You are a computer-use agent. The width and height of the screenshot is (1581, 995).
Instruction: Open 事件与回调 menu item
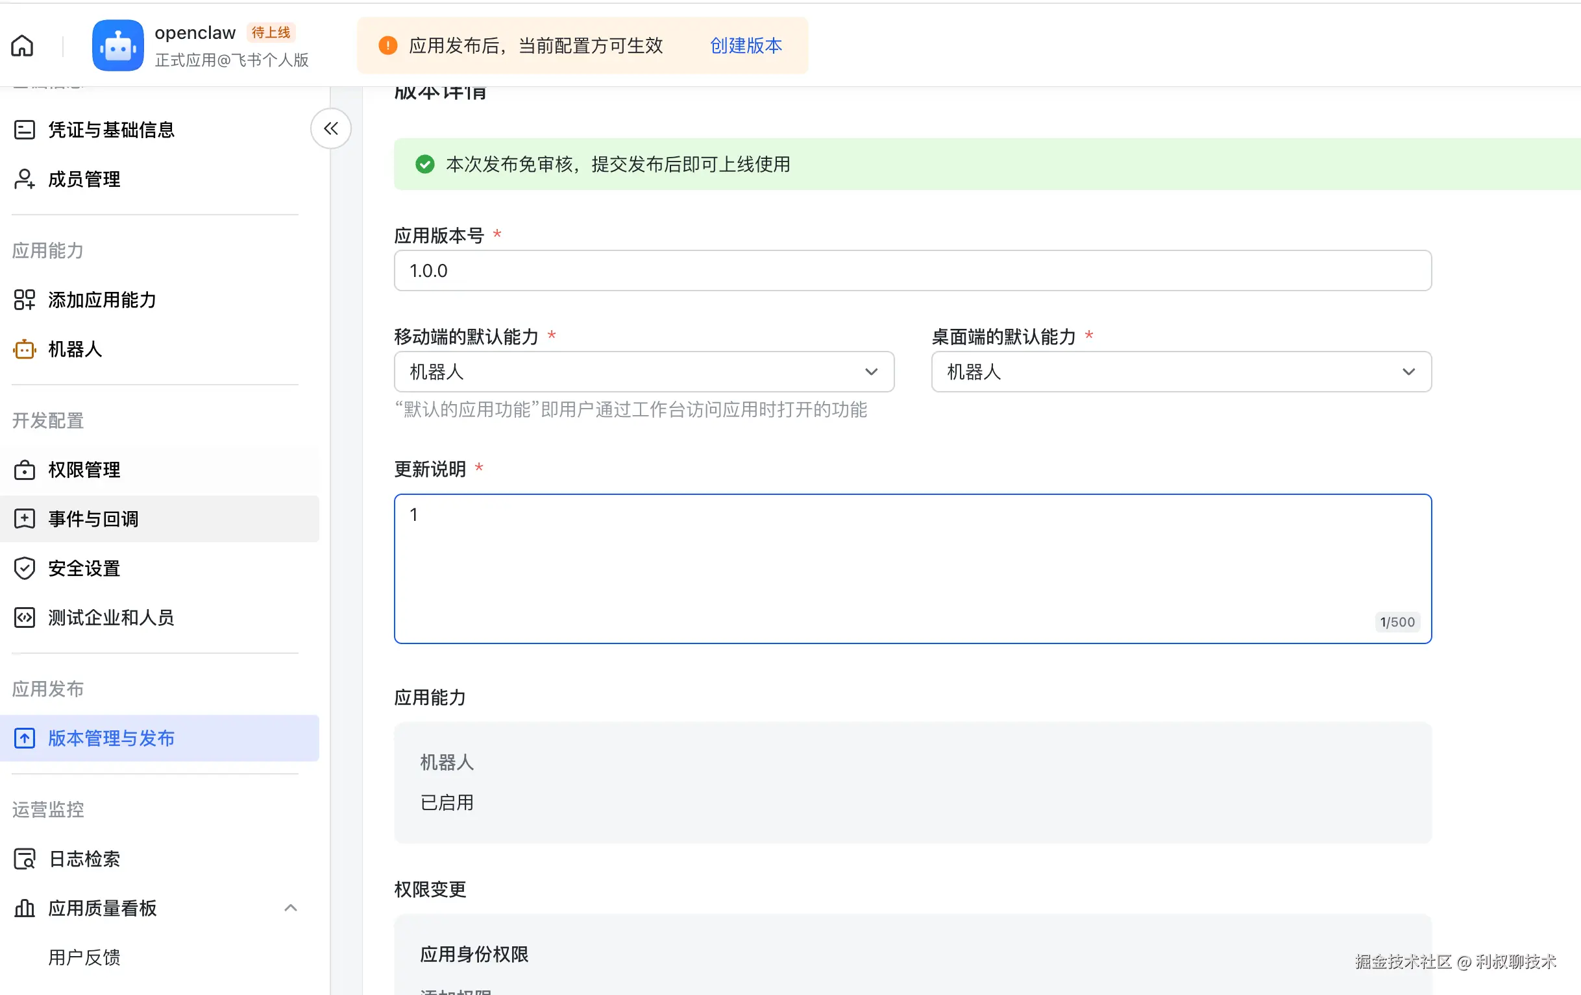click(x=93, y=519)
